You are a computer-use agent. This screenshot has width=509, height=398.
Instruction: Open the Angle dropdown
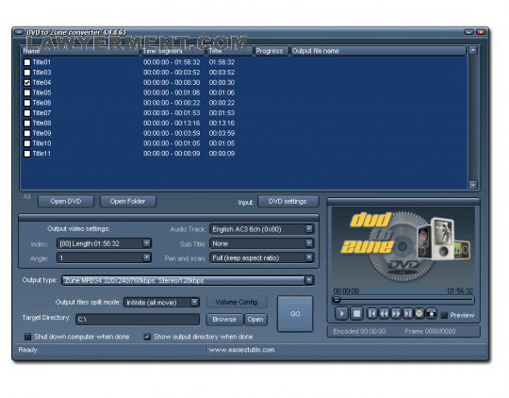(x=146, y=257)
